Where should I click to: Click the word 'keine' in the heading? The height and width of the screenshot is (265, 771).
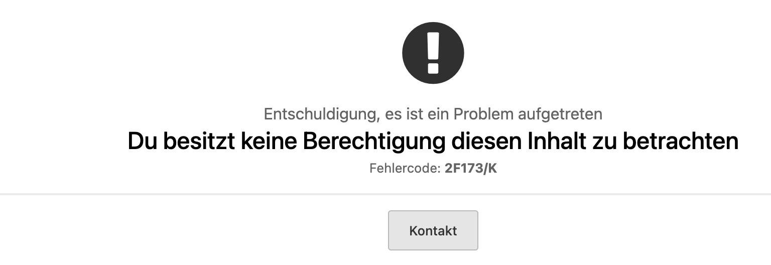coord(269,142)
